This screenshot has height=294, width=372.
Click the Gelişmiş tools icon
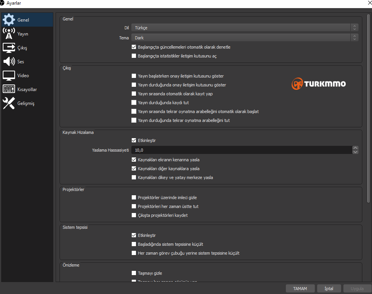(9, 103)
